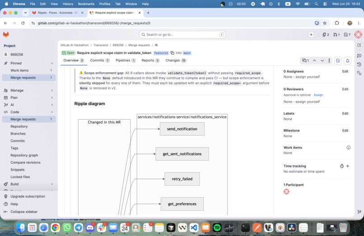Click Work items info icon
Image resolution: width=364 pixels, height=236 pixels.
(349, 148)
